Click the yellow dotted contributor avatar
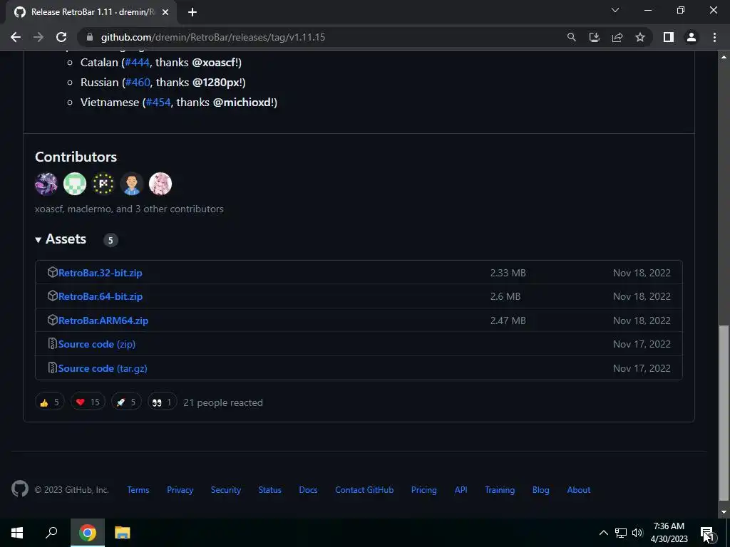 [x=103, y=184]
